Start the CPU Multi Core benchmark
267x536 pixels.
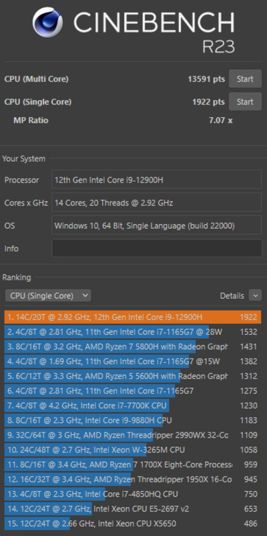(245, 79)
